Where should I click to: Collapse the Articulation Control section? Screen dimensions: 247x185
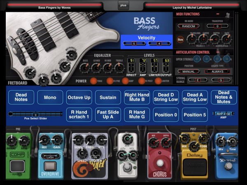coord(218,52)
